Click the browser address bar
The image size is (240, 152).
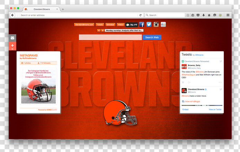79,15
